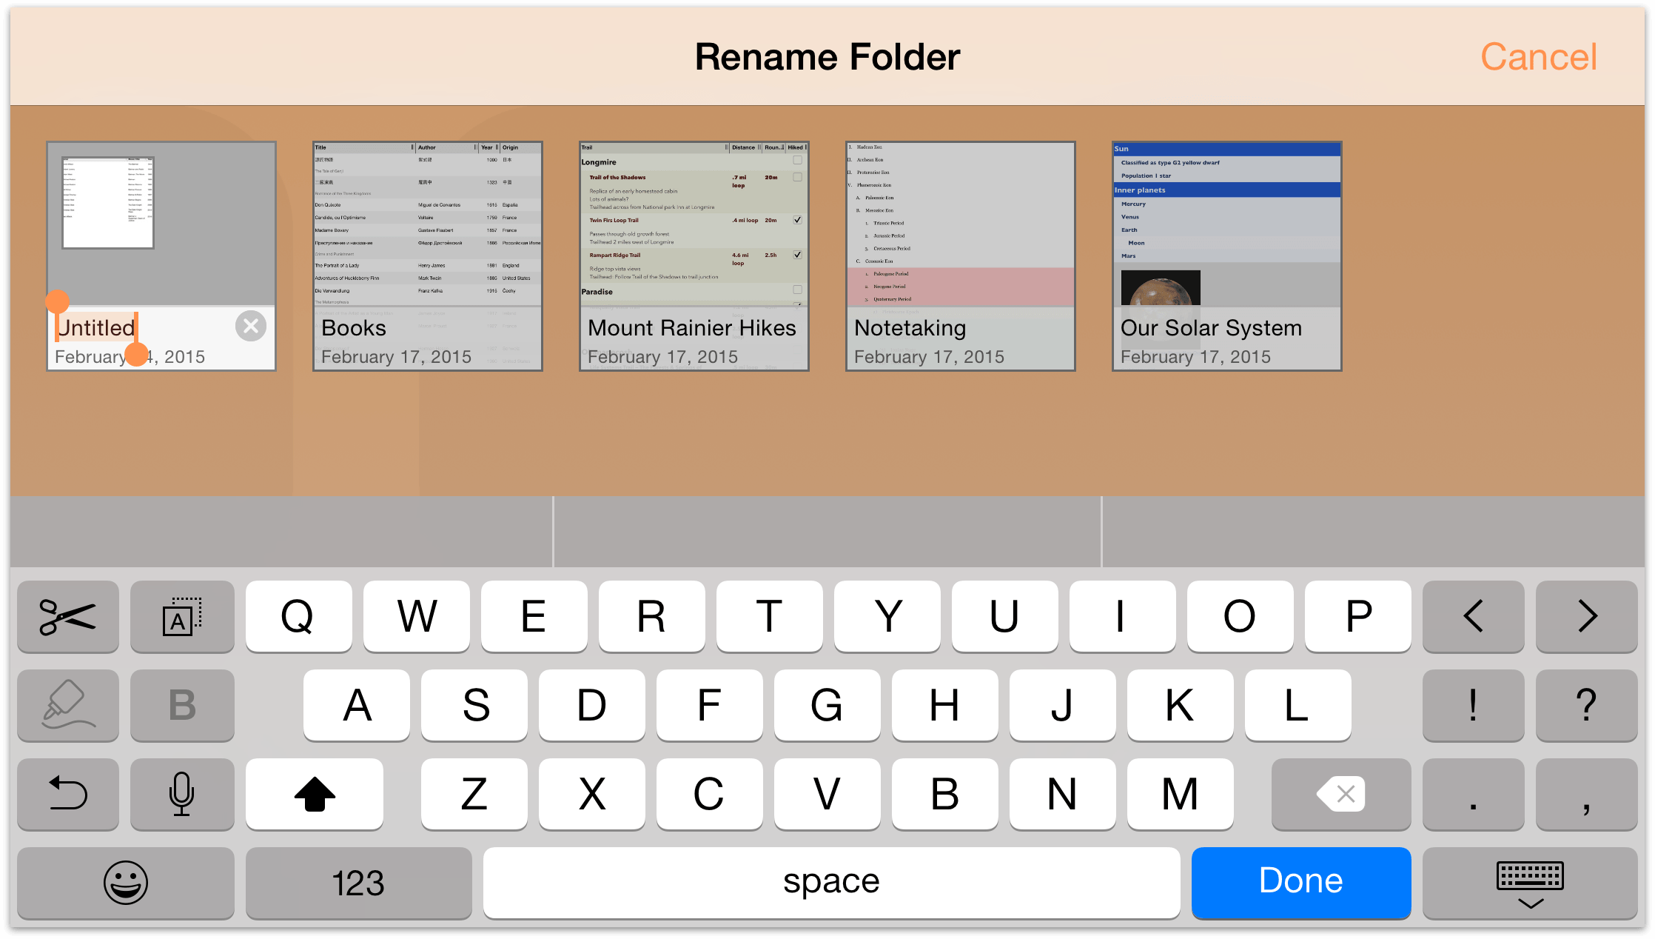1655x939 pixels.
Task: Tap the microphone dictation key
Action: (182, 794)
